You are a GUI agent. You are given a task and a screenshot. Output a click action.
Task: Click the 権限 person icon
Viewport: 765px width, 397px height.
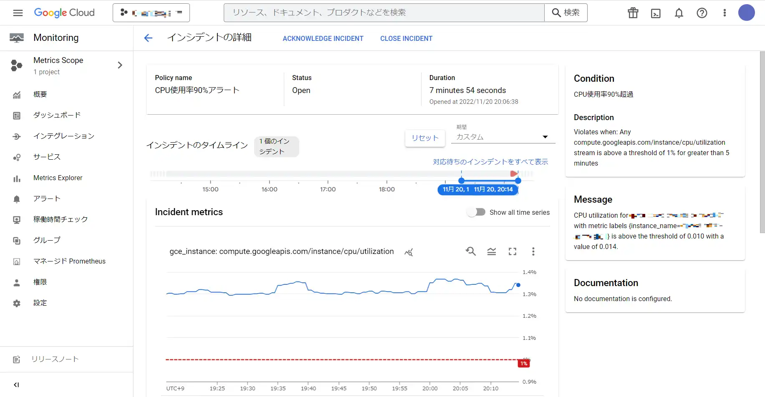[17, 282]
